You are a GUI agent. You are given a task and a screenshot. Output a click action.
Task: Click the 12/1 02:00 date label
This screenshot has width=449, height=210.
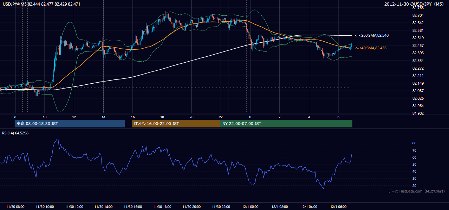tap(279, 207)
